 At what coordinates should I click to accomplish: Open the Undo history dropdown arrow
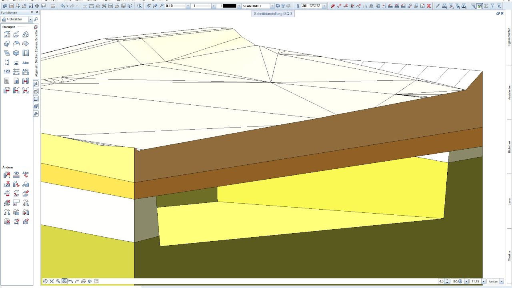pyautogui.click(x=67, y=6)
